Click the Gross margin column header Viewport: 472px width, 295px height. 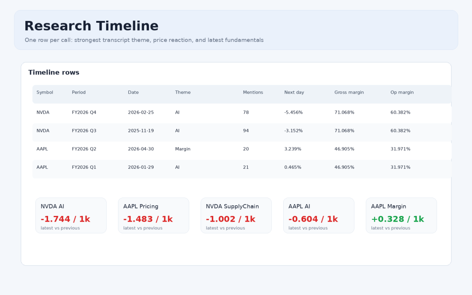pos(349,92)
